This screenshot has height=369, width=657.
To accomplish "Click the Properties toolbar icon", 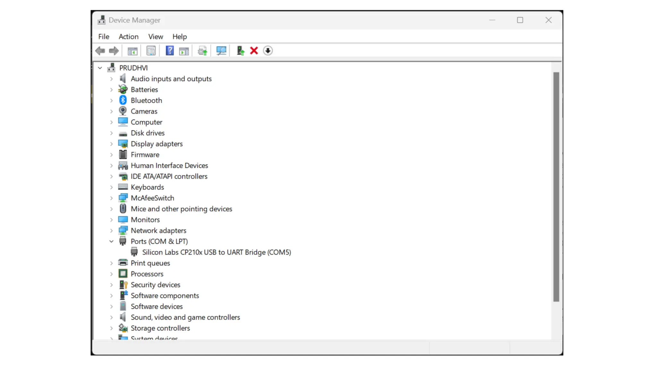I will [x=151, y=51].
